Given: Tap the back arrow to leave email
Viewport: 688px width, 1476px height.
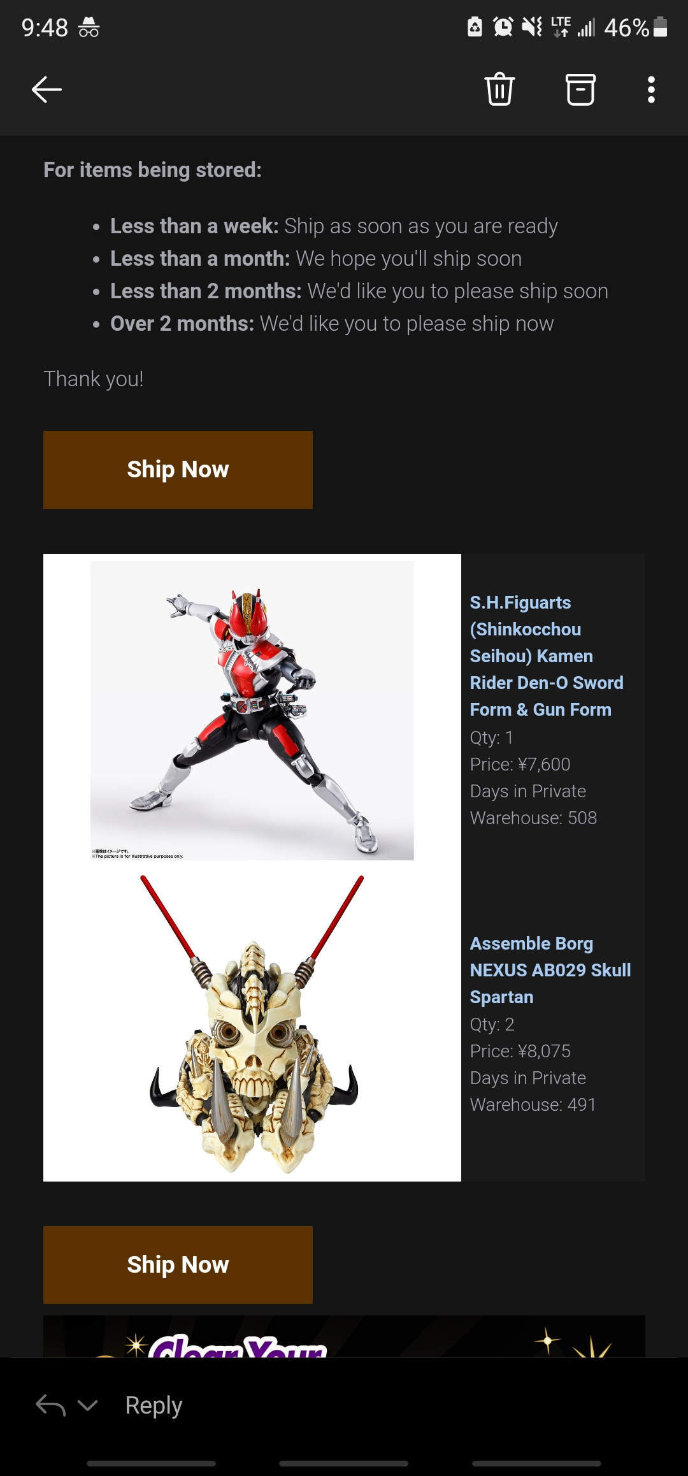Looking at the screenshot, I should 47,89.
